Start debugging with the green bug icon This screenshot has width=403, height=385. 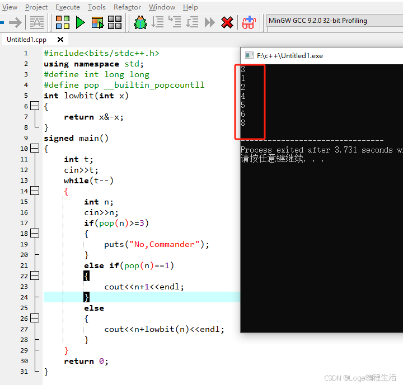[140, 22]
